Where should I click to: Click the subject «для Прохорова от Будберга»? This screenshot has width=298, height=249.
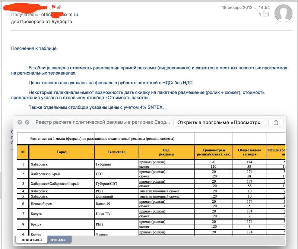[x=41, y=22]
